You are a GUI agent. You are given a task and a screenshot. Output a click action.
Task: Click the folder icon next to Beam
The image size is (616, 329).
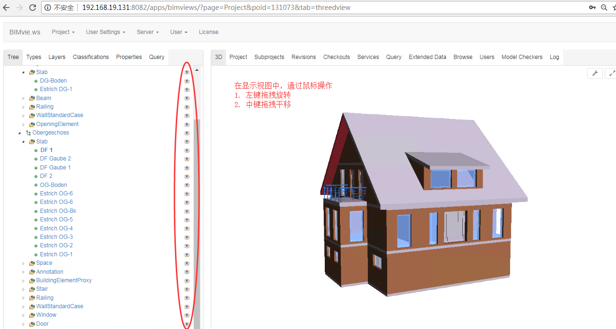click(31, 98)
